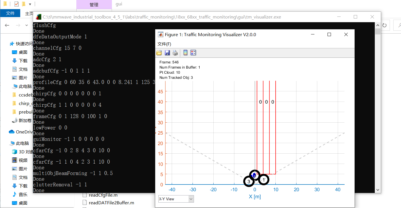The width and height of the screenshot is (401, 208).
Task: Click tracked object marker labeled 3 in plot
Action: pos(249,181)
